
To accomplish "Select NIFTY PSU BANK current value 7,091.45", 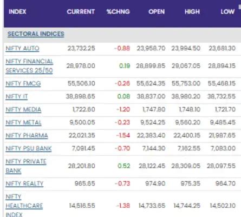I will click(83, 148).
